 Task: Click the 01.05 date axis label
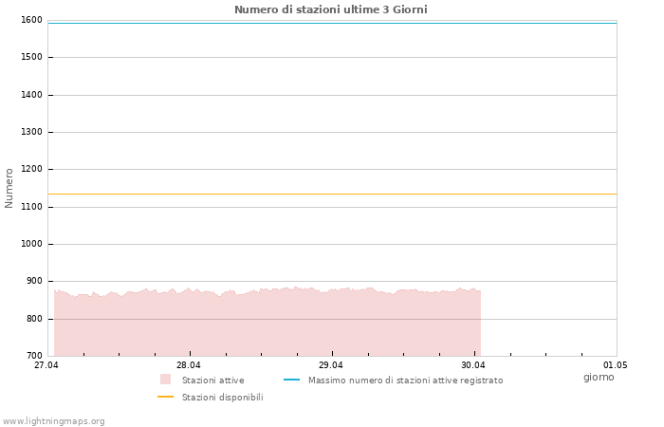pyautogui.click(x=616, y=365)
